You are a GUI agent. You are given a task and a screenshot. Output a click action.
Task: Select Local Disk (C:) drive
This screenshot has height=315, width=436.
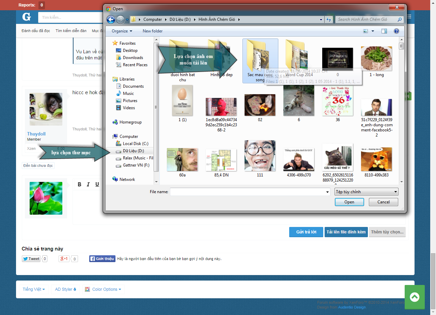tap(132, 144)
